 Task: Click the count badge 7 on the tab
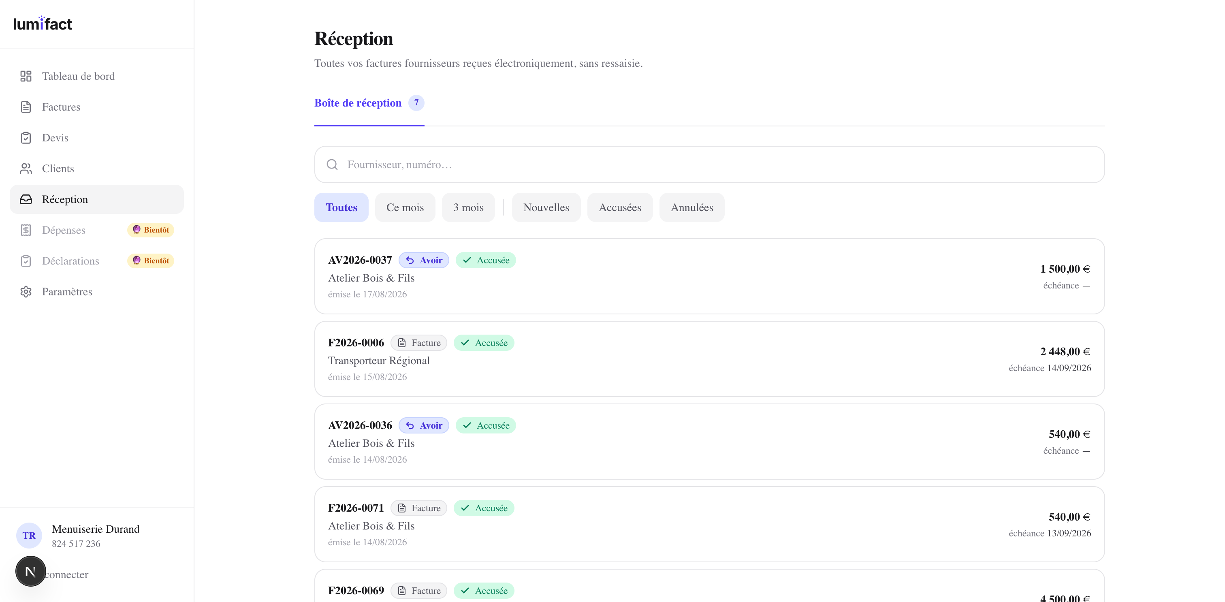click(416, 103)
